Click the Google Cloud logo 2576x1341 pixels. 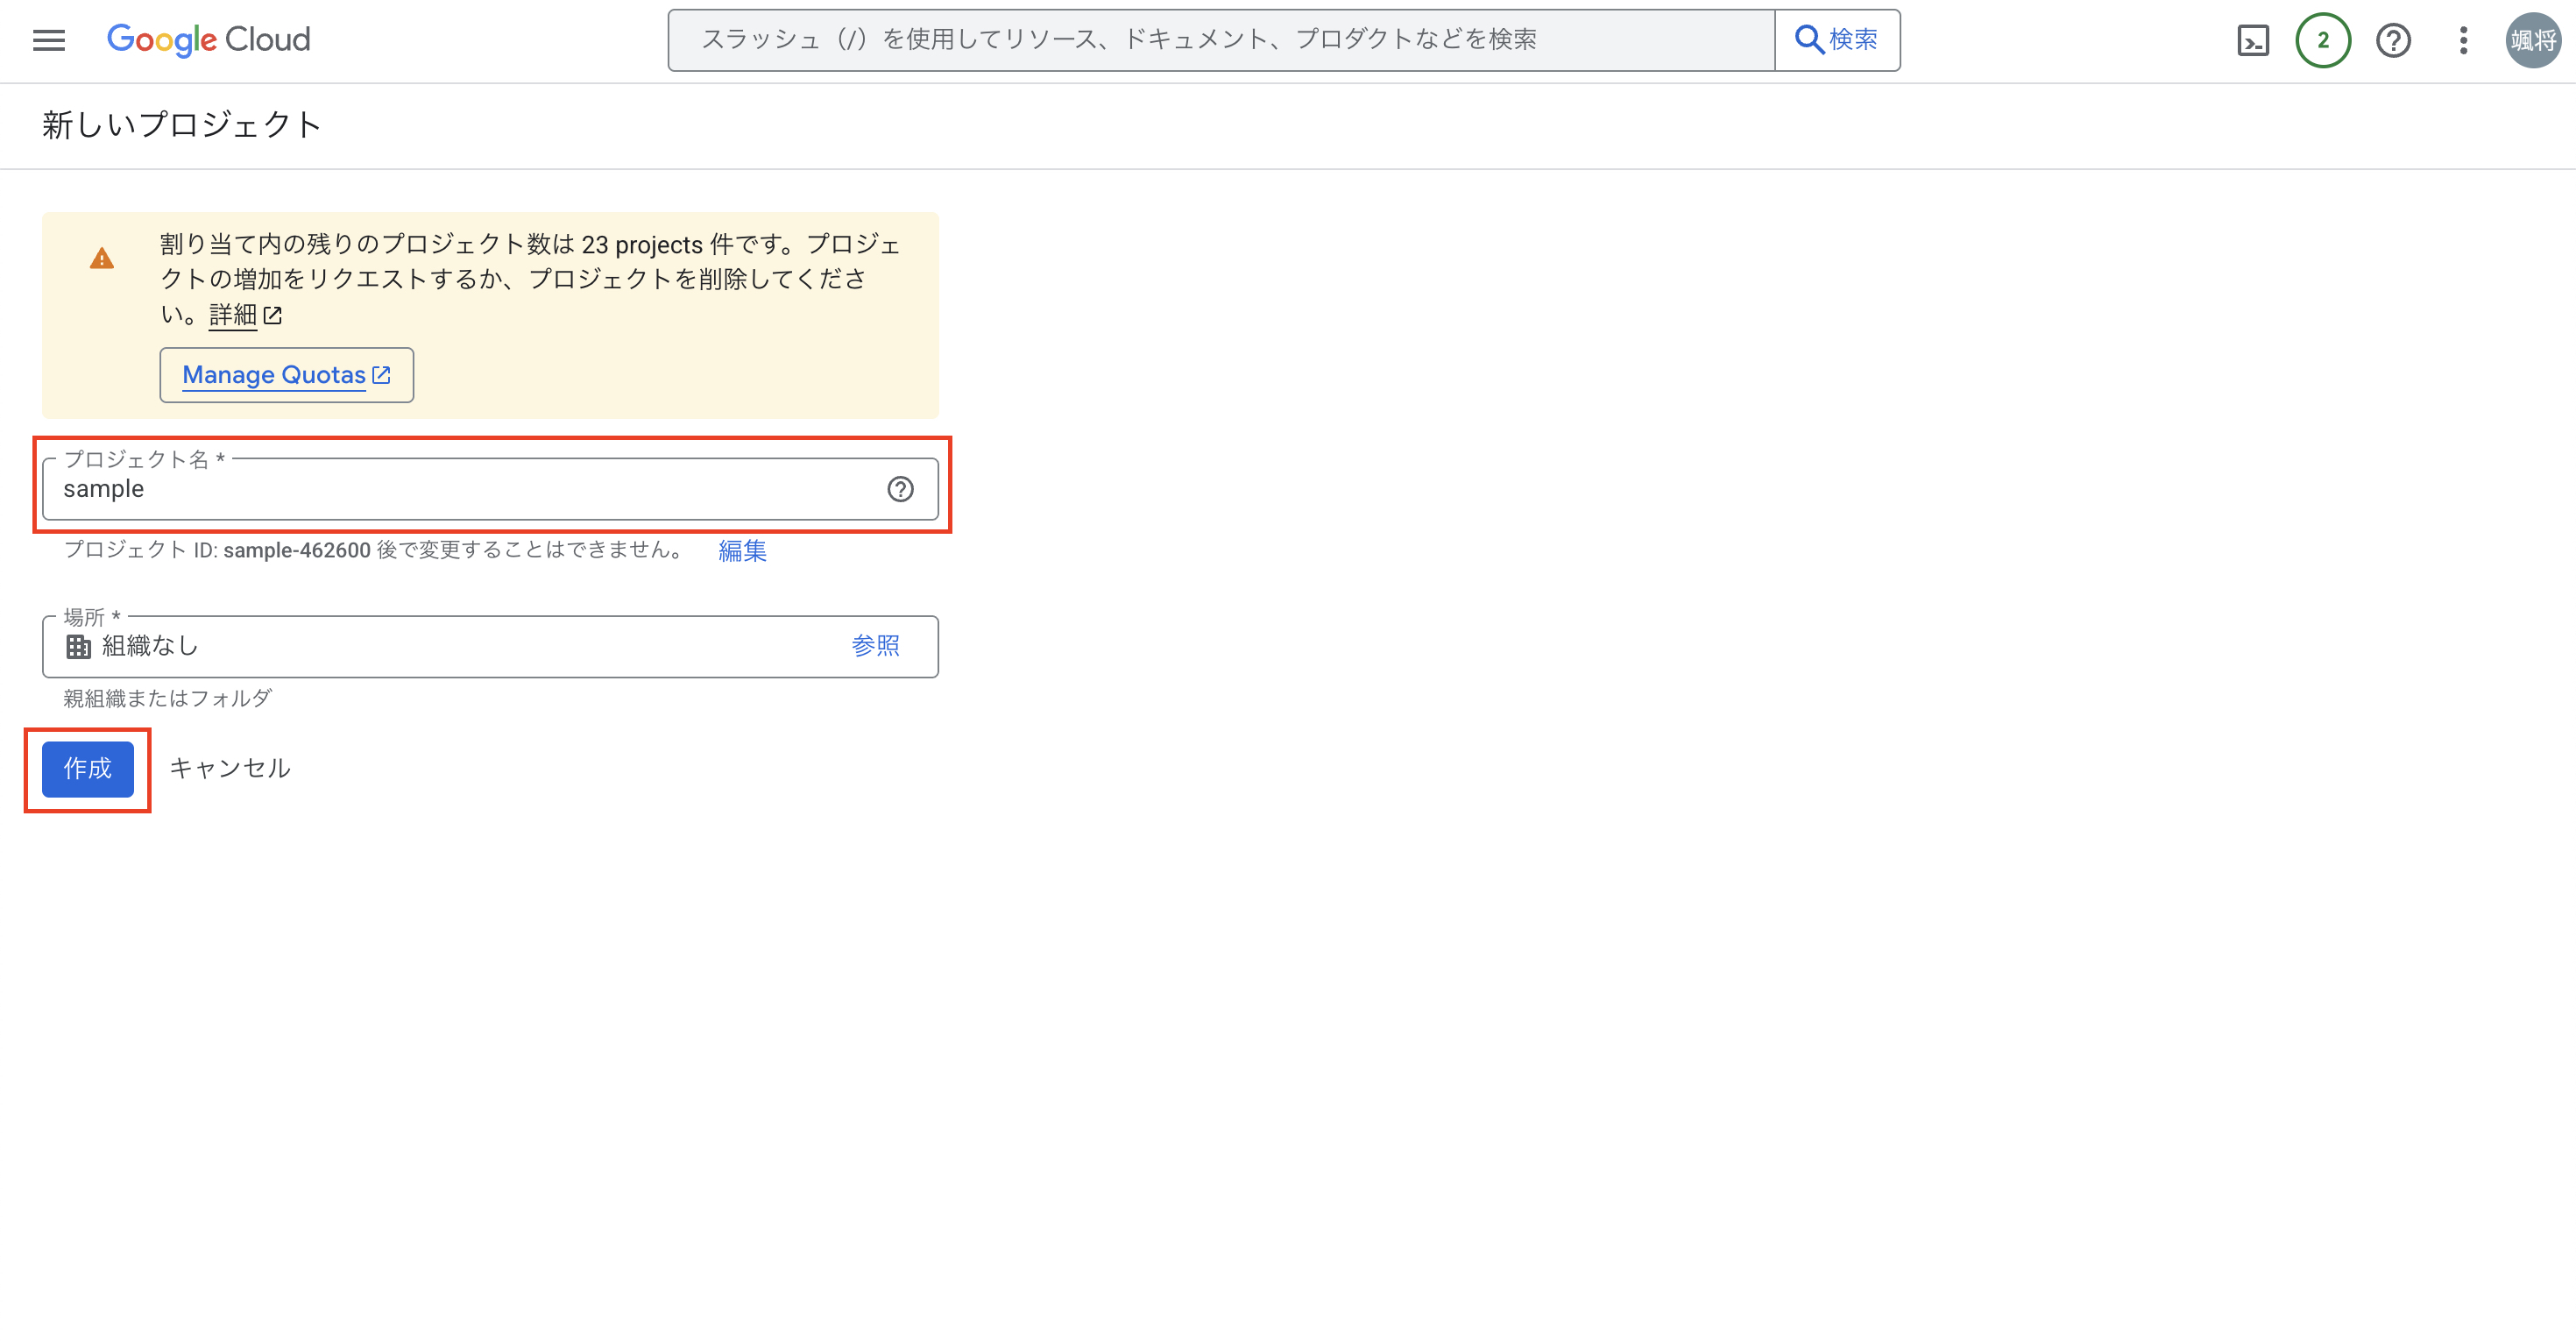(208, 40)
